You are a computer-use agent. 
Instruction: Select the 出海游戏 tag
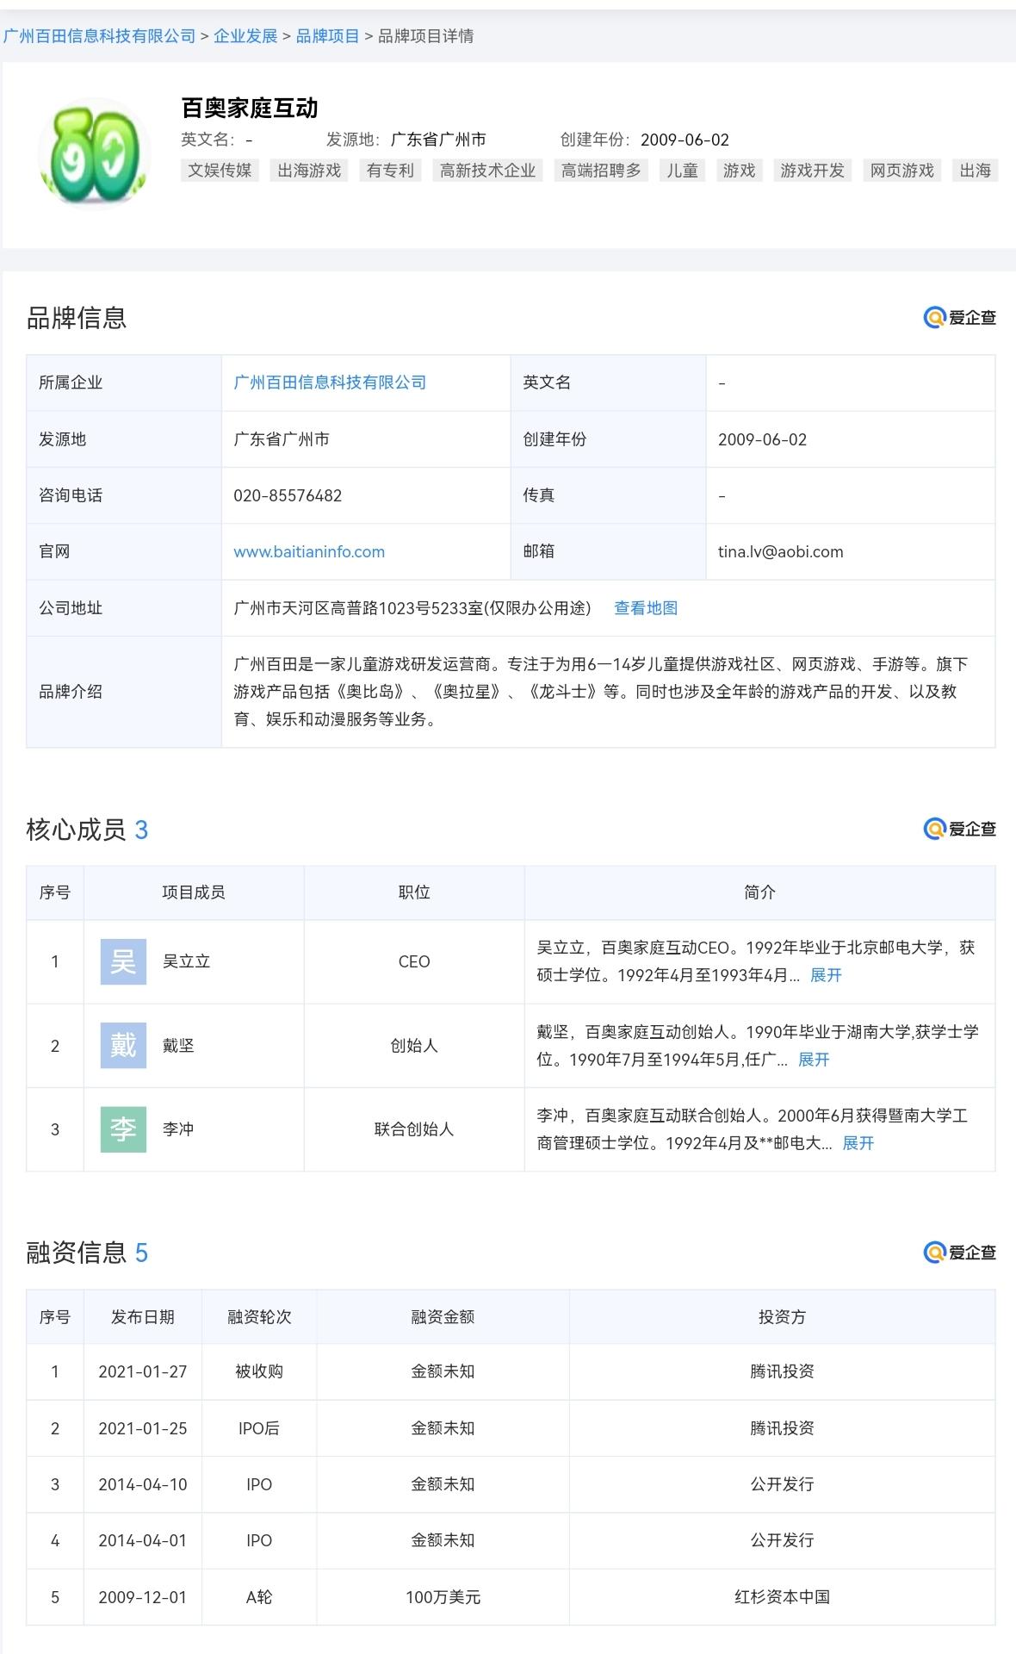309,171
